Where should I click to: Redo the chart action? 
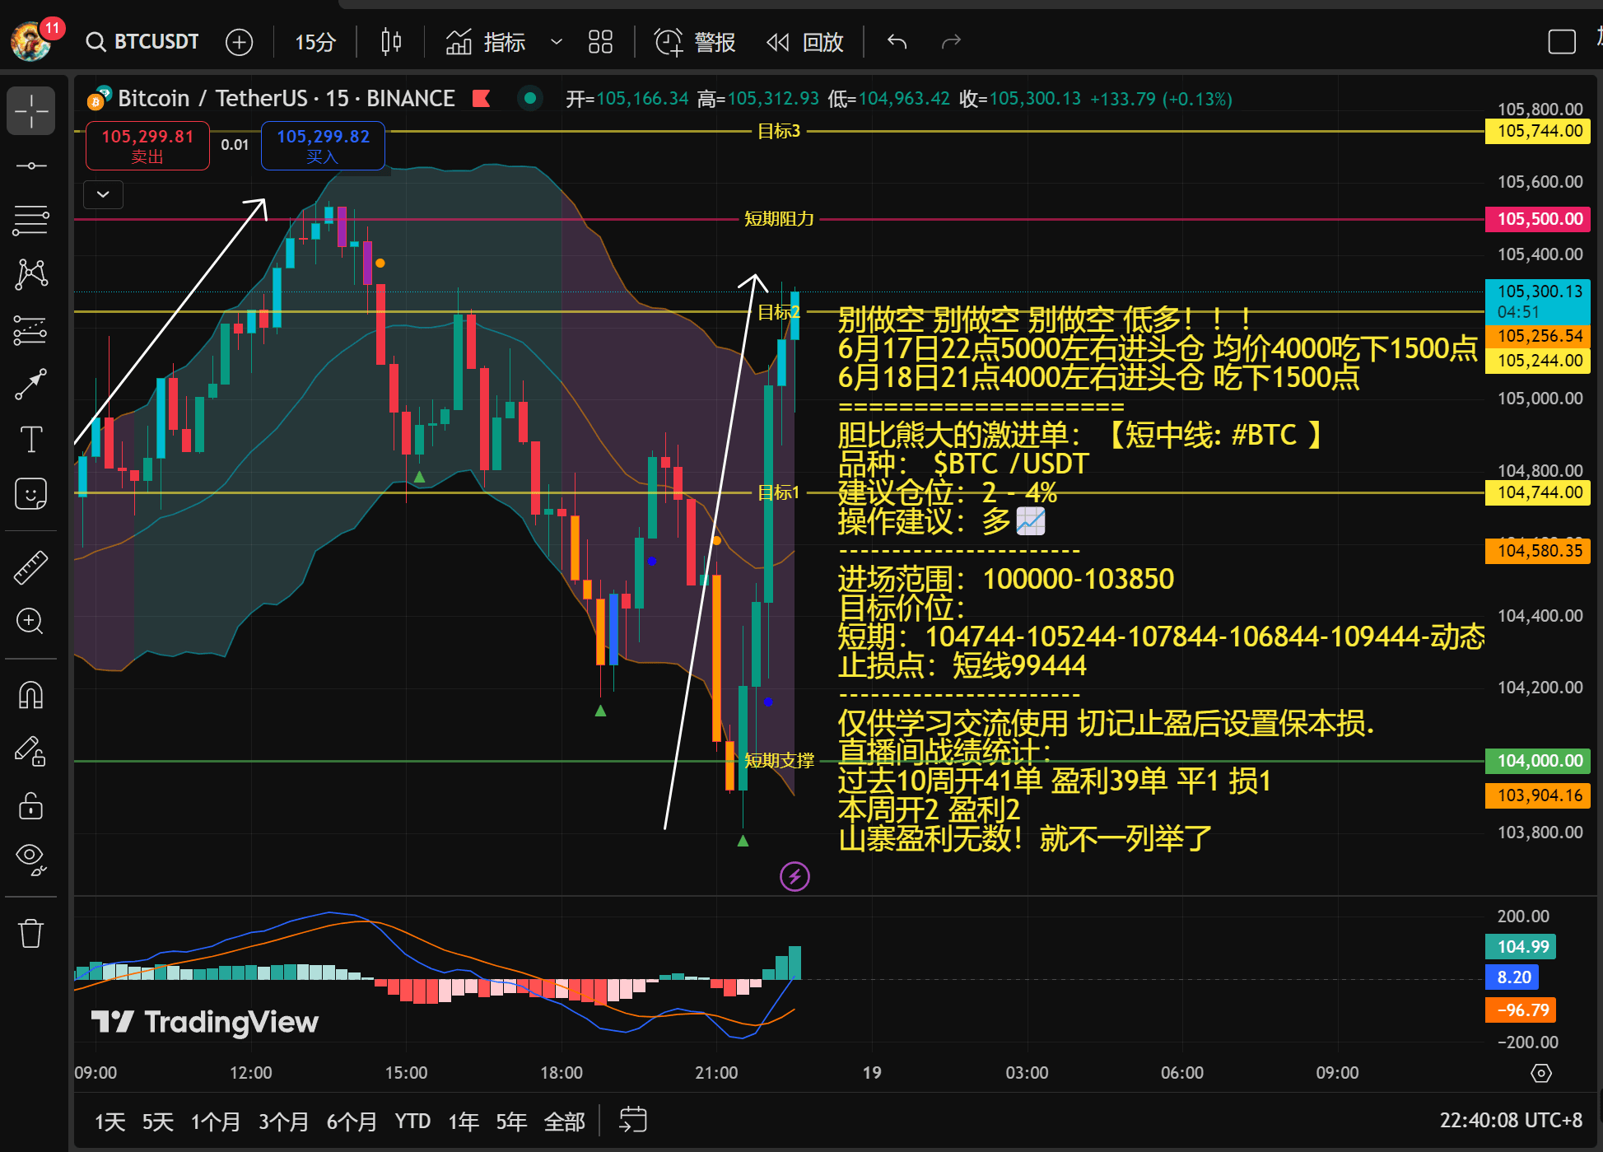pos(951,42)
